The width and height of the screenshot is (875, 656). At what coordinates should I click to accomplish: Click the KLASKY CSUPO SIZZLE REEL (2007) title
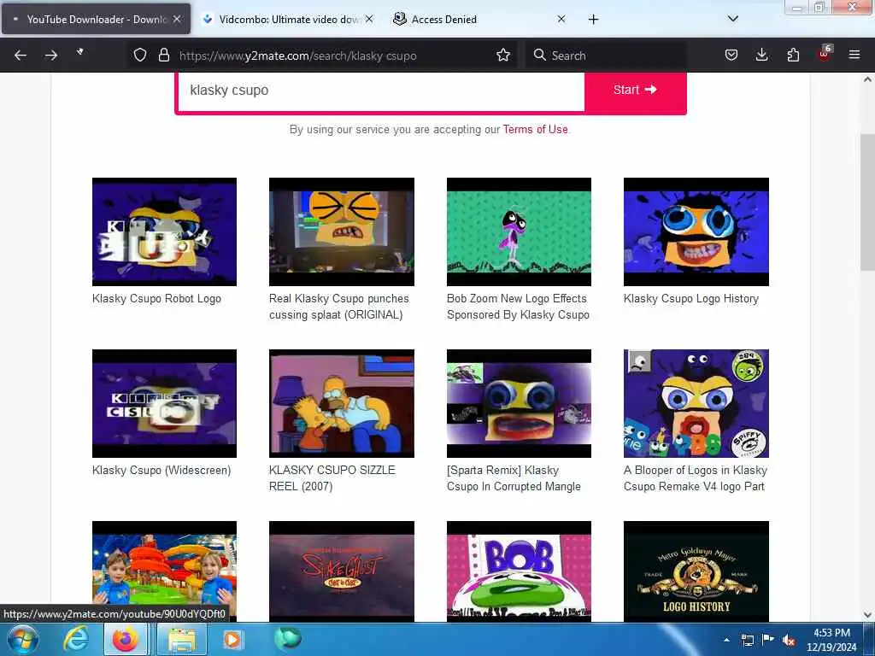[332, 478]
